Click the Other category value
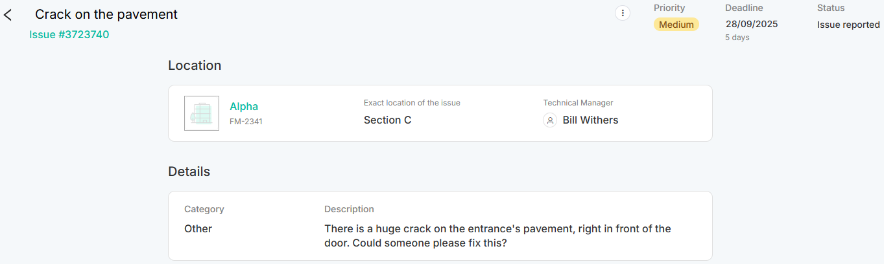 coord(198,229)
